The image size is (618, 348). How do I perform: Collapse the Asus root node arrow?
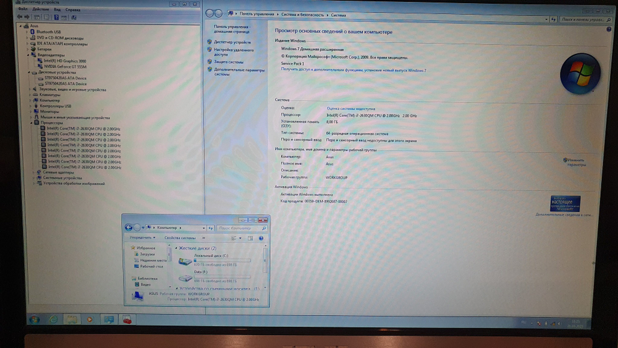[21, 26]
